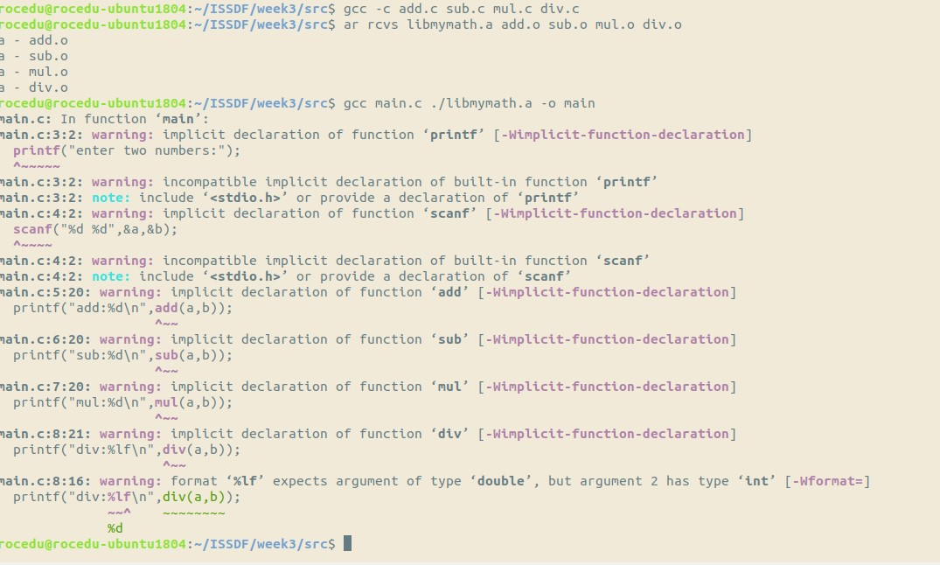Click the purple 'scanf' in the code snippet
The height and width of the screenshot is (565, 940).
click(x=33, y=229)
